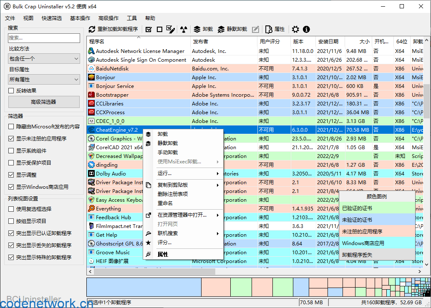This screenshot has height=308, width=431.
Task: Click the deselect-all empty box toolbar icon
Action: 159,29
